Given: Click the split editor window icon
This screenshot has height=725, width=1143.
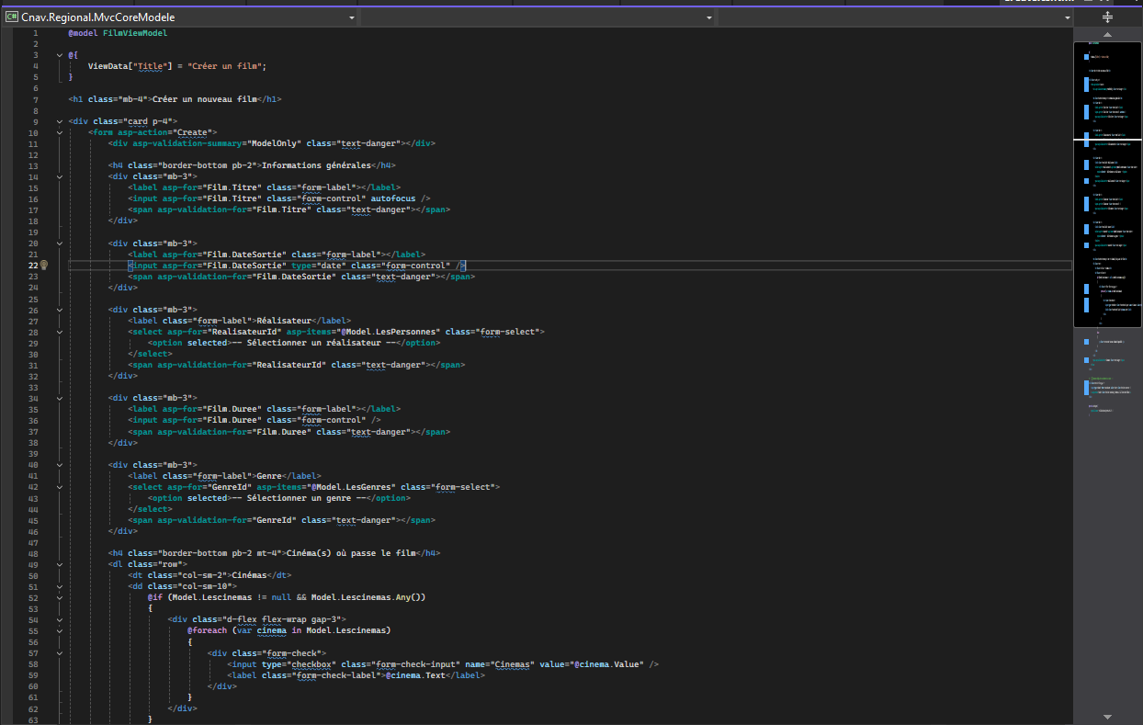Looking at the screenshot, I should (x=1106, y=16).
